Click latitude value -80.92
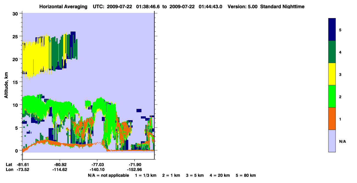The height and width of the screenshot is (183, 357). pos(60,164)
